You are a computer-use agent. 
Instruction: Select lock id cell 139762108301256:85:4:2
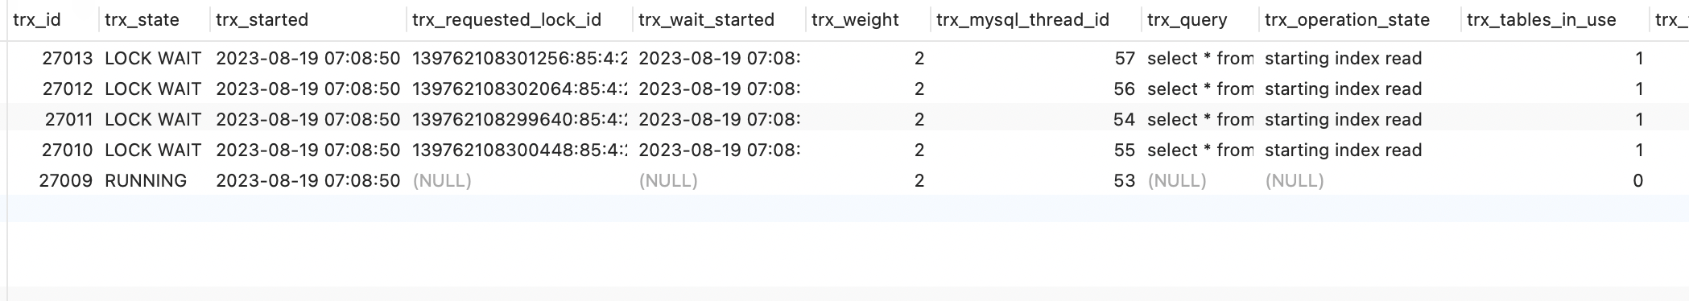[x=520, y=58]
